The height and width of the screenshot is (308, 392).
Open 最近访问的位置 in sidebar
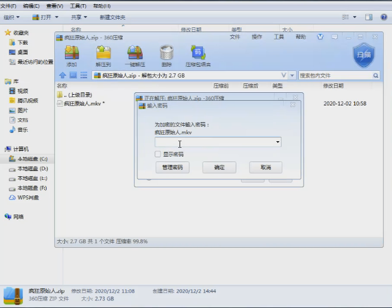(x=31, y=61)
